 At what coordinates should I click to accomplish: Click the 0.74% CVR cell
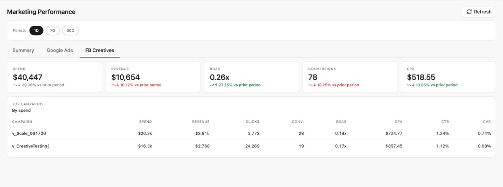pyautogui.click(x=484, y=133)
